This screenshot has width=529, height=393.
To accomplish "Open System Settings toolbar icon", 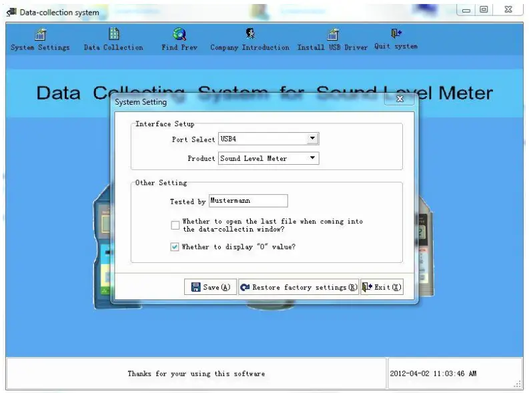I will pos(41,34).
